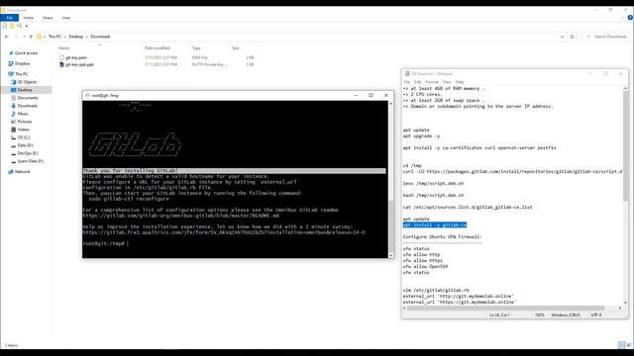This screenshot has width=634, height=356.
Task: Select Music in the navigation pane
Action: tap(23, 114)
